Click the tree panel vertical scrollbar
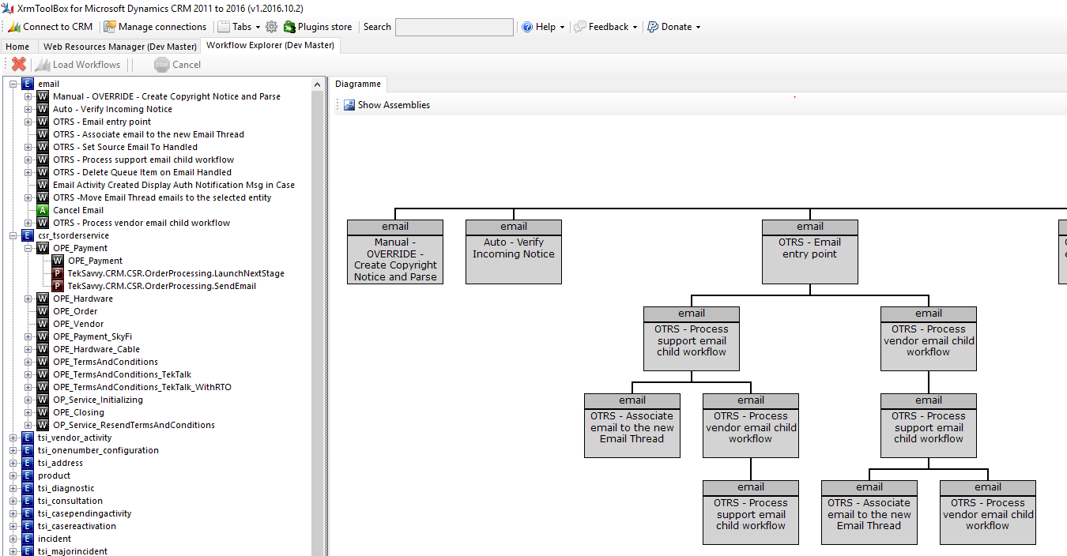This screenshot has height=556, width=1067. (318, 316)
